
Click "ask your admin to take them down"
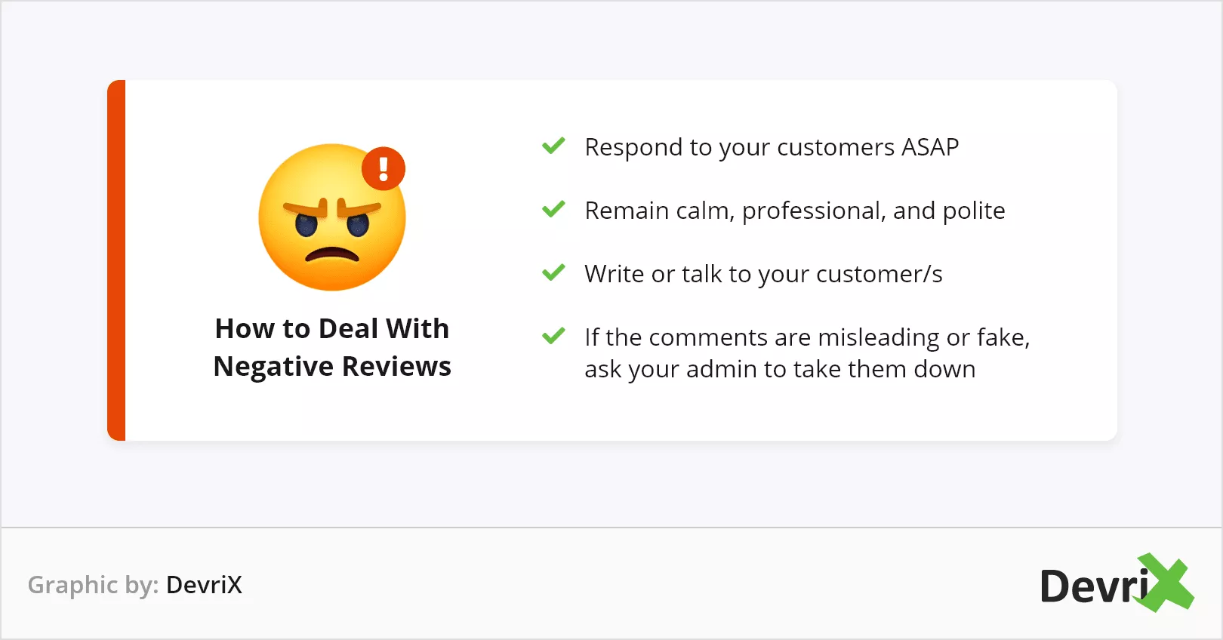(x=780, y=369)
